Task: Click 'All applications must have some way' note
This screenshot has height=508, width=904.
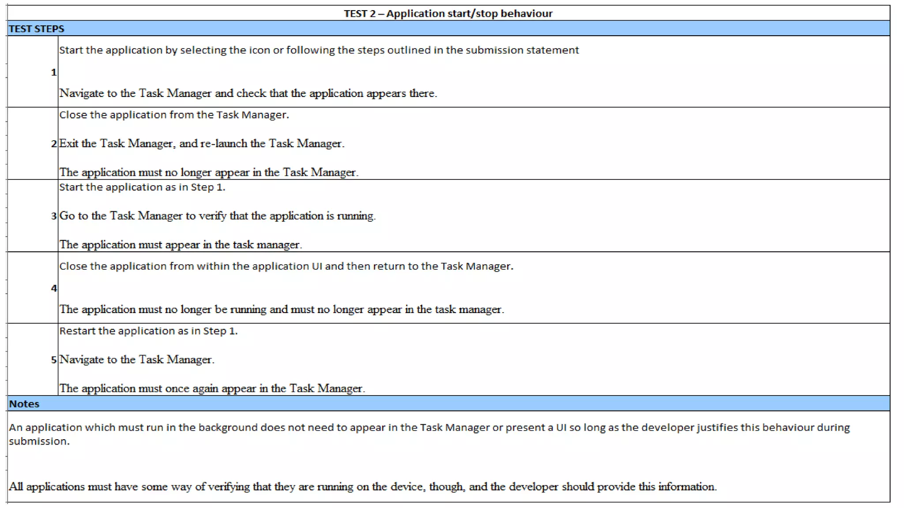Action: (362, 487)
